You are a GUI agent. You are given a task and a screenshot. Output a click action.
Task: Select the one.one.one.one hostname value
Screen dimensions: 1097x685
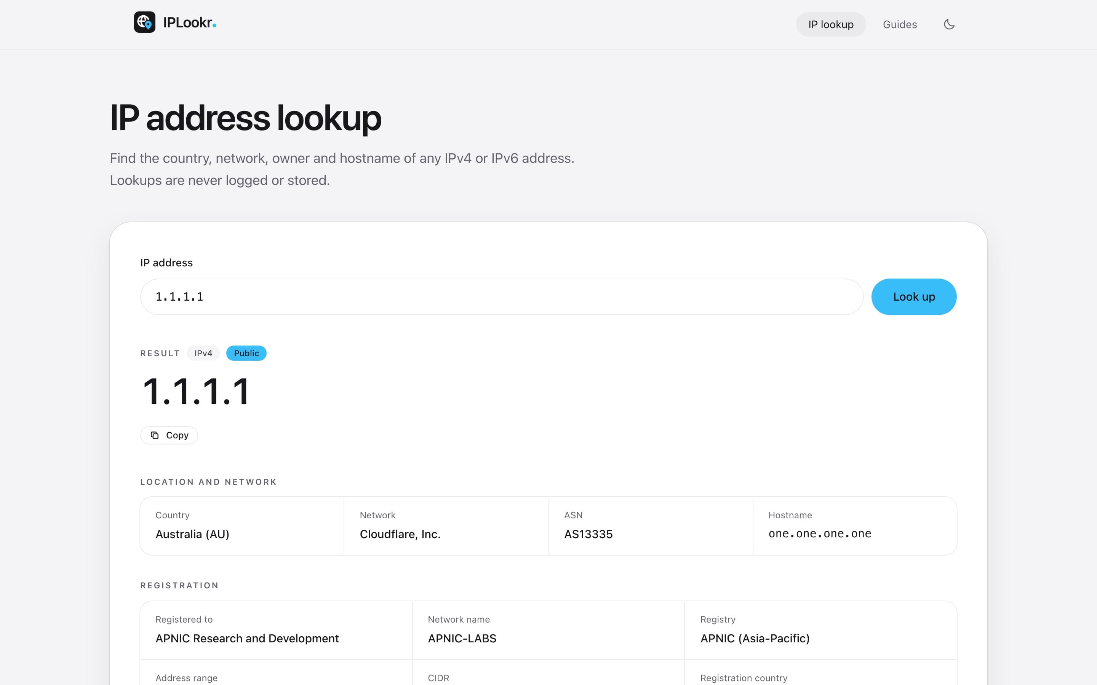tap(820, 534)
